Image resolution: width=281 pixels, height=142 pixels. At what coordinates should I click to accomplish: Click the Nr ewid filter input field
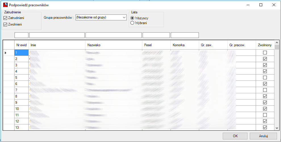click(x=21, y=35)
